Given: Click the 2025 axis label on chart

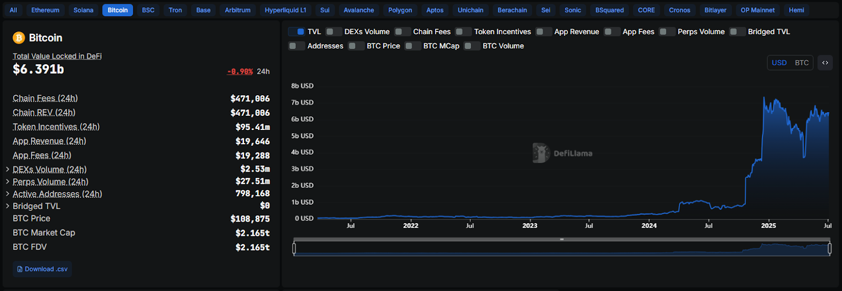Looking at the screenshot, I should point(768,225).
